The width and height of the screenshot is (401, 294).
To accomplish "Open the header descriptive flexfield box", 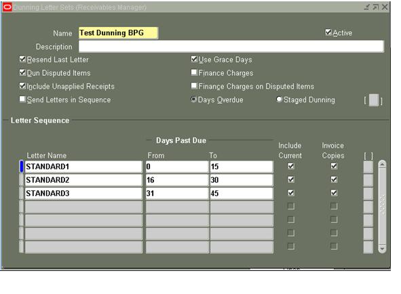I will [374, 100].
